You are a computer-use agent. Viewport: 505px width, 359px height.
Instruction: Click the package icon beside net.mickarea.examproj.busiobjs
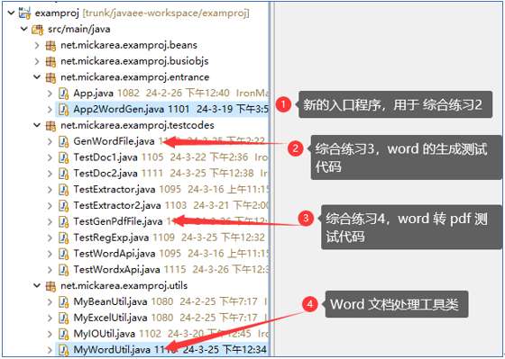click(x=50, y=61)
